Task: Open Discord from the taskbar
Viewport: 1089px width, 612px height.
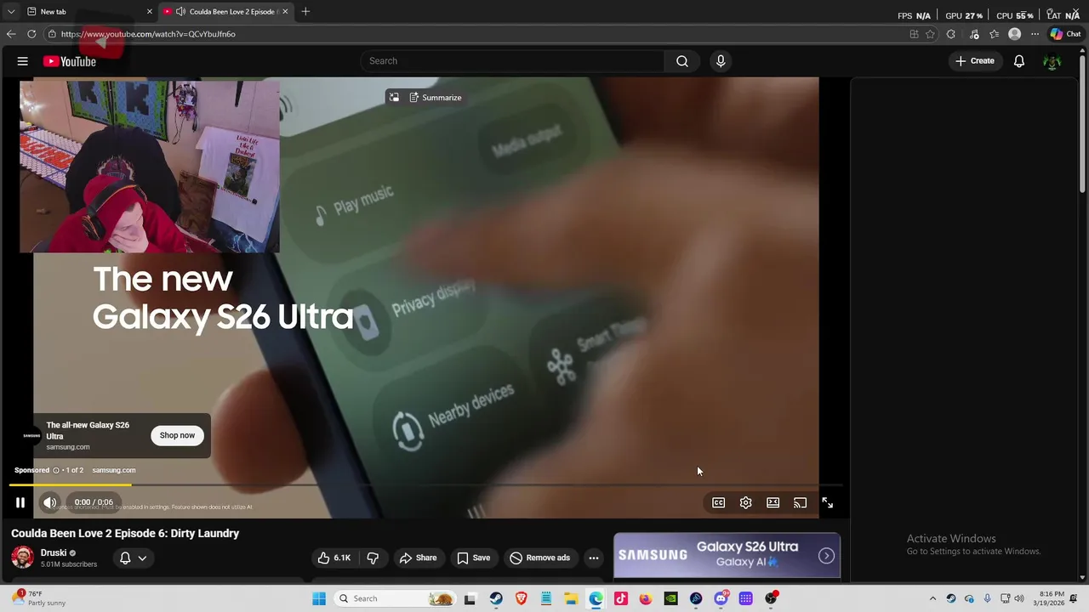Action: pyautogui.click(x=721, y=598)
